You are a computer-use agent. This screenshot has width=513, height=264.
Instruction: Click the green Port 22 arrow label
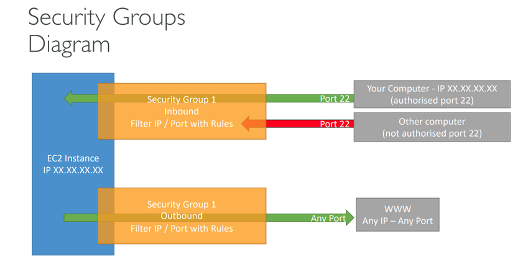coord(335,99)
